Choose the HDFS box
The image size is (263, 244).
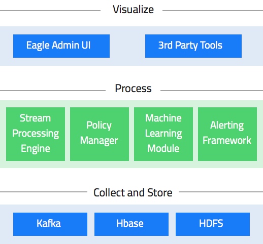(x=213, y=224)
